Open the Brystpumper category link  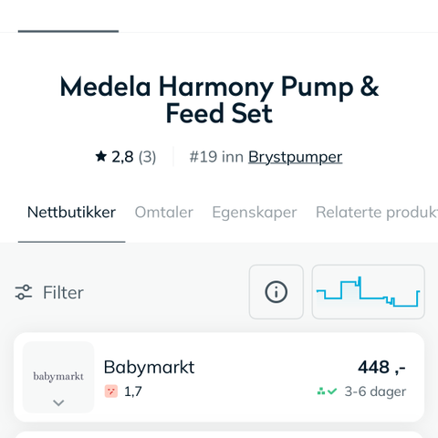pos(296,157)
